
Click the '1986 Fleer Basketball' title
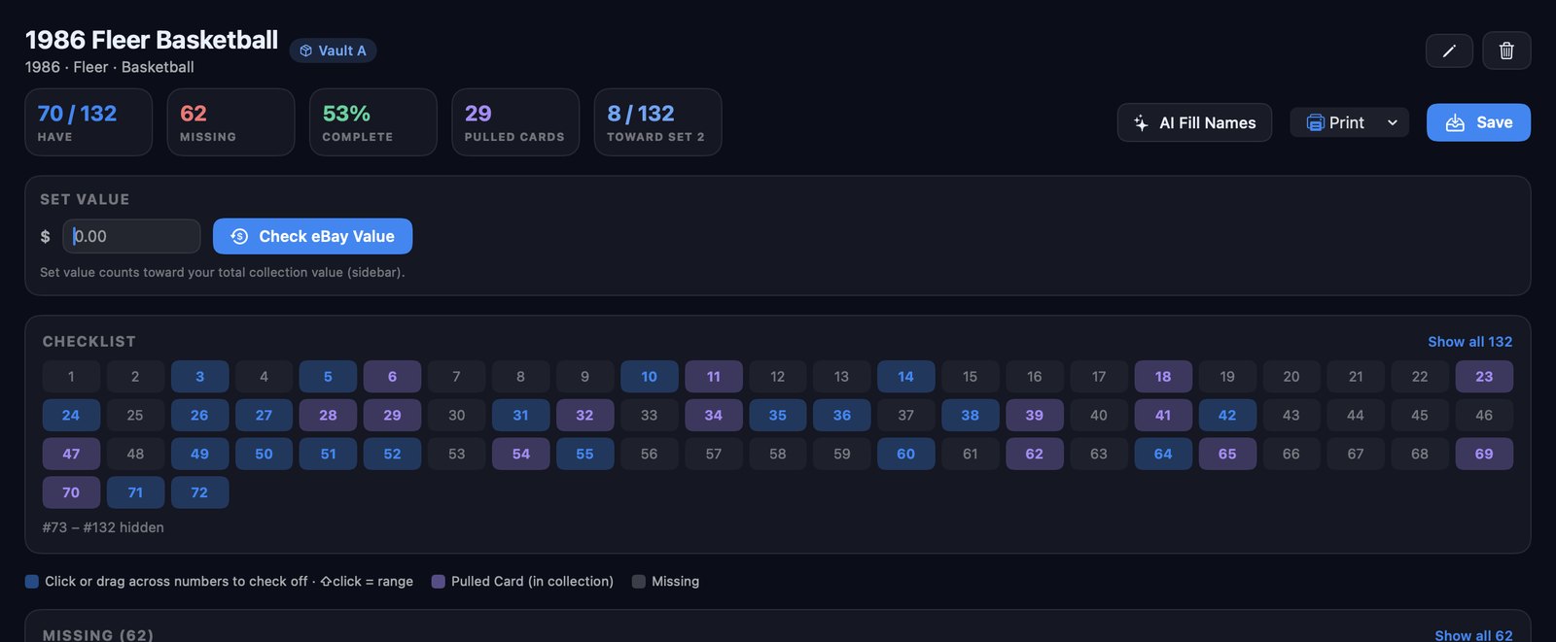coord(152,40)
